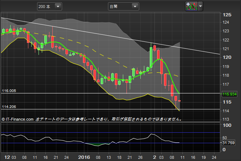The height and width of the screenshot is (161, 241).
Task: Click the add indicator chart icon
Action: coord(192,6)
